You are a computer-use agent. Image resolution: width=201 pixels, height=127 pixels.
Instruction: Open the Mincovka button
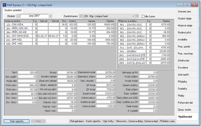(121, 121)
